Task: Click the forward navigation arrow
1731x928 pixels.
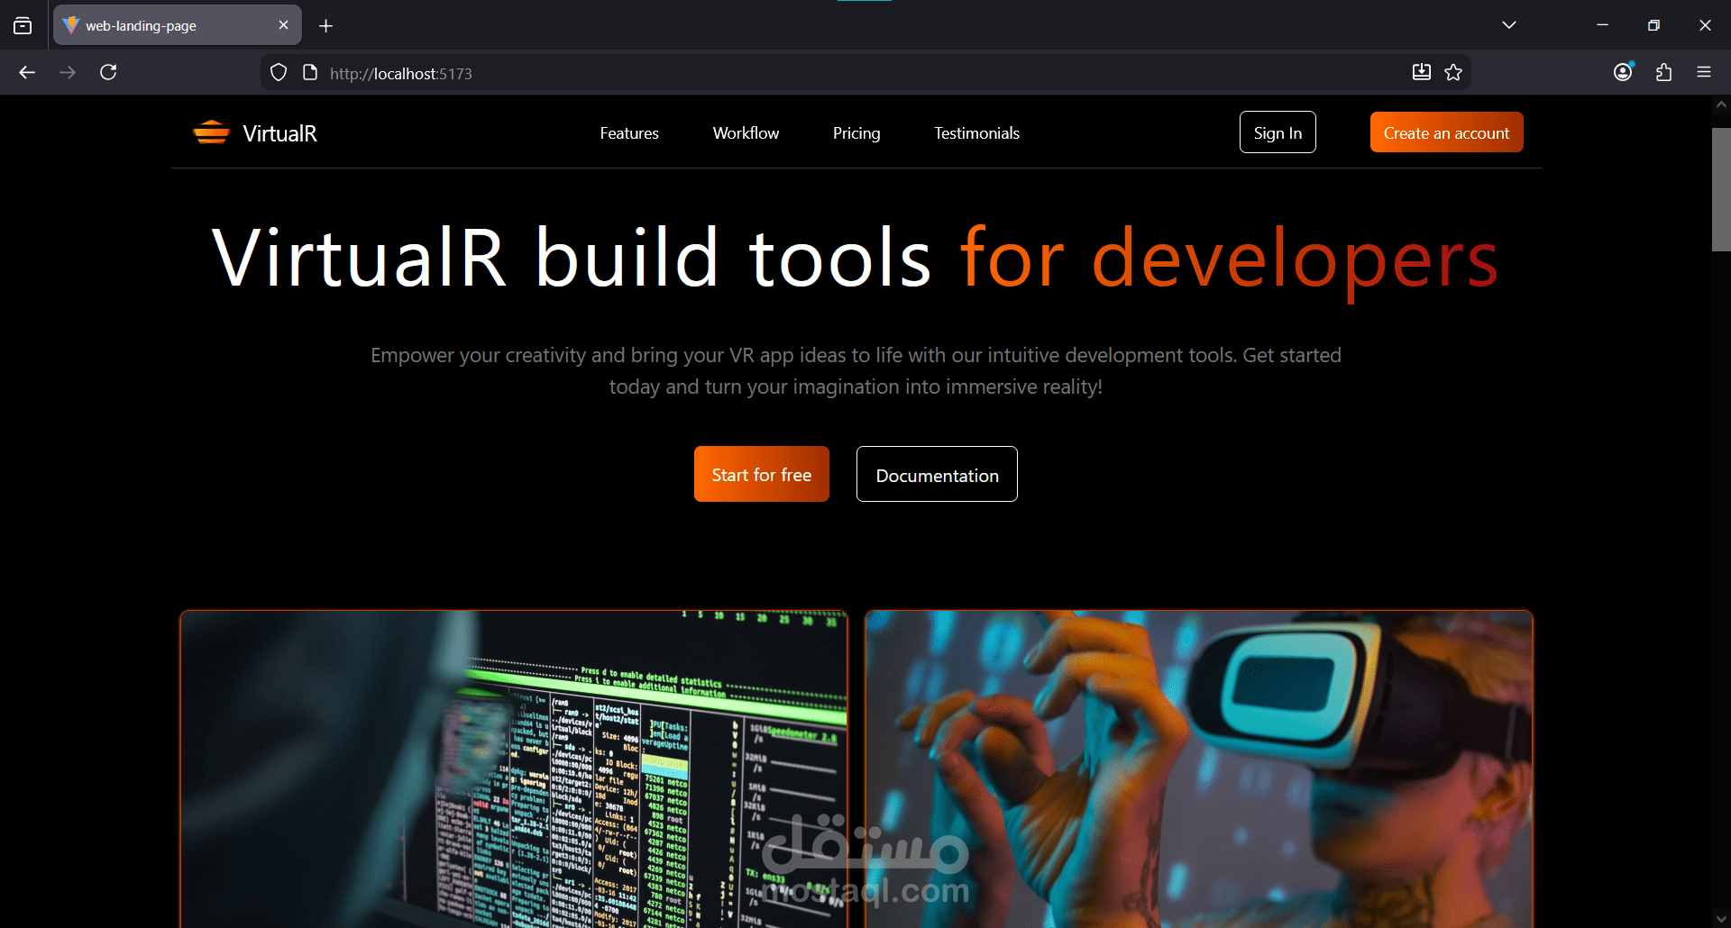Action: [x=68, y=72]
